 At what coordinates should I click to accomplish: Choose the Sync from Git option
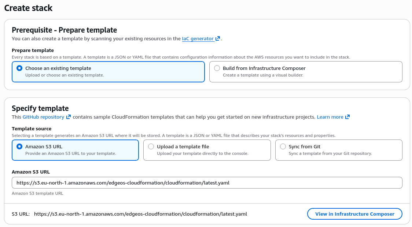283,146
